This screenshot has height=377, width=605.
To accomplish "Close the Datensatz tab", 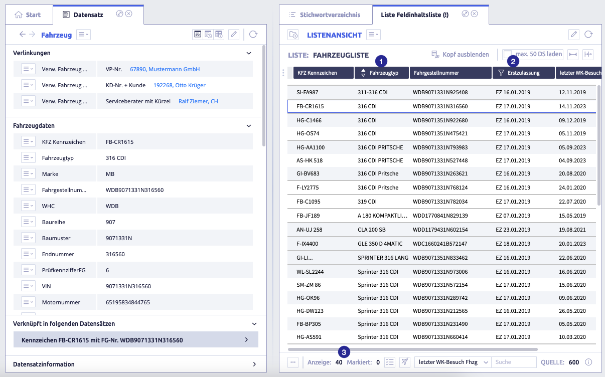I will (x=129, y=14).
